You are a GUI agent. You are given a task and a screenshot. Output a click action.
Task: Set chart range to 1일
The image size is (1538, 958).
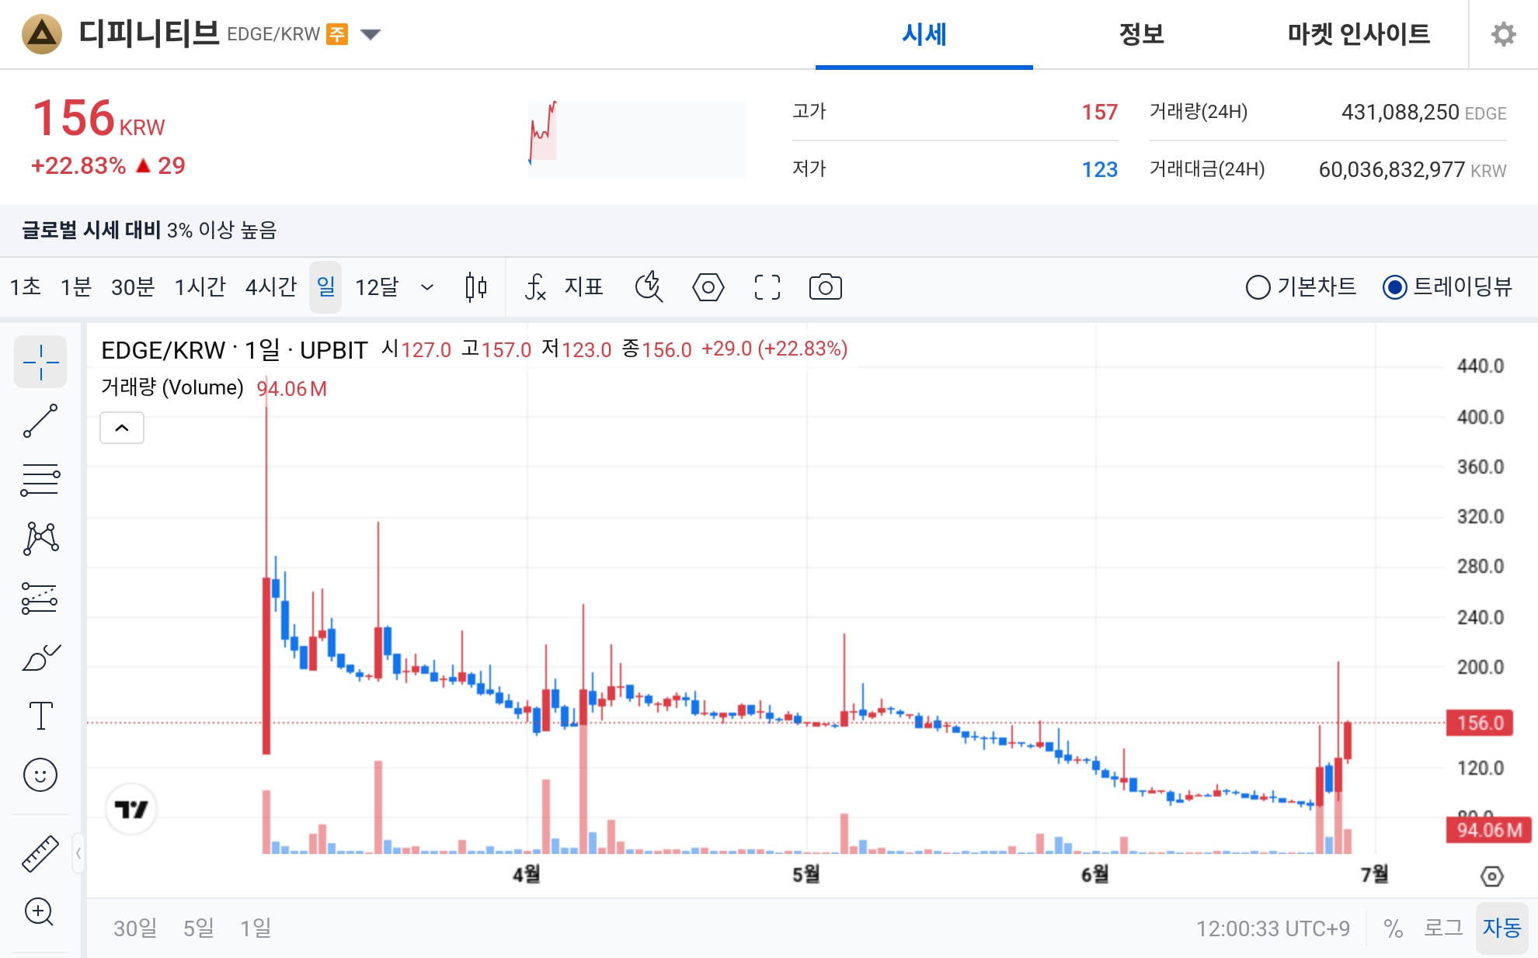[x=256, y=928]
